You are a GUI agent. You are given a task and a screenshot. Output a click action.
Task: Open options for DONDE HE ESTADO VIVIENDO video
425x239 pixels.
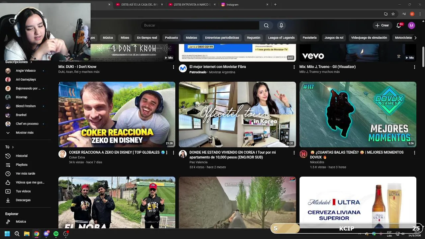click(294, 153)
